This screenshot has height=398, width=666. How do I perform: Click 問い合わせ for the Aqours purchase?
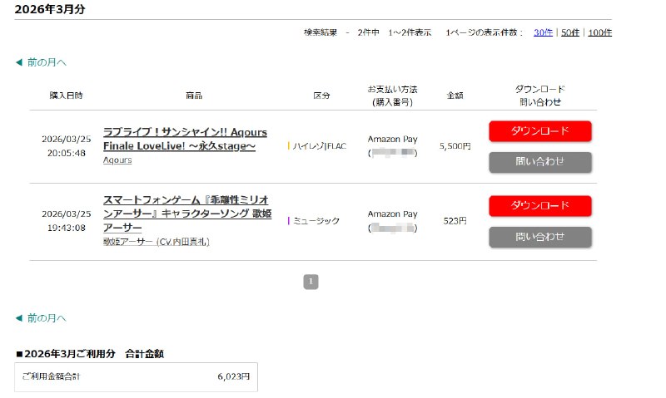(x=539, y=162)
